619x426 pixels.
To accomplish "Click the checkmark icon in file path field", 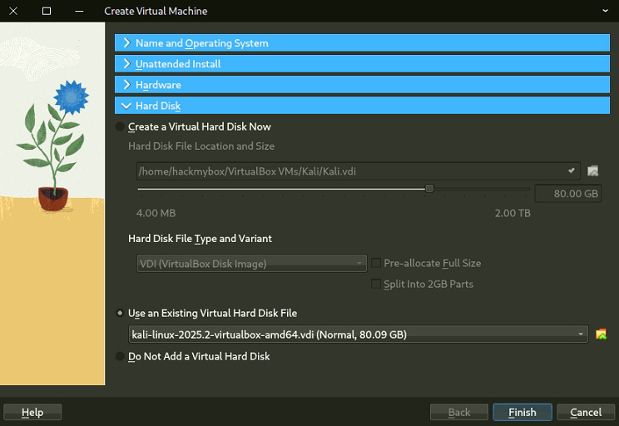I will (571, 171).
